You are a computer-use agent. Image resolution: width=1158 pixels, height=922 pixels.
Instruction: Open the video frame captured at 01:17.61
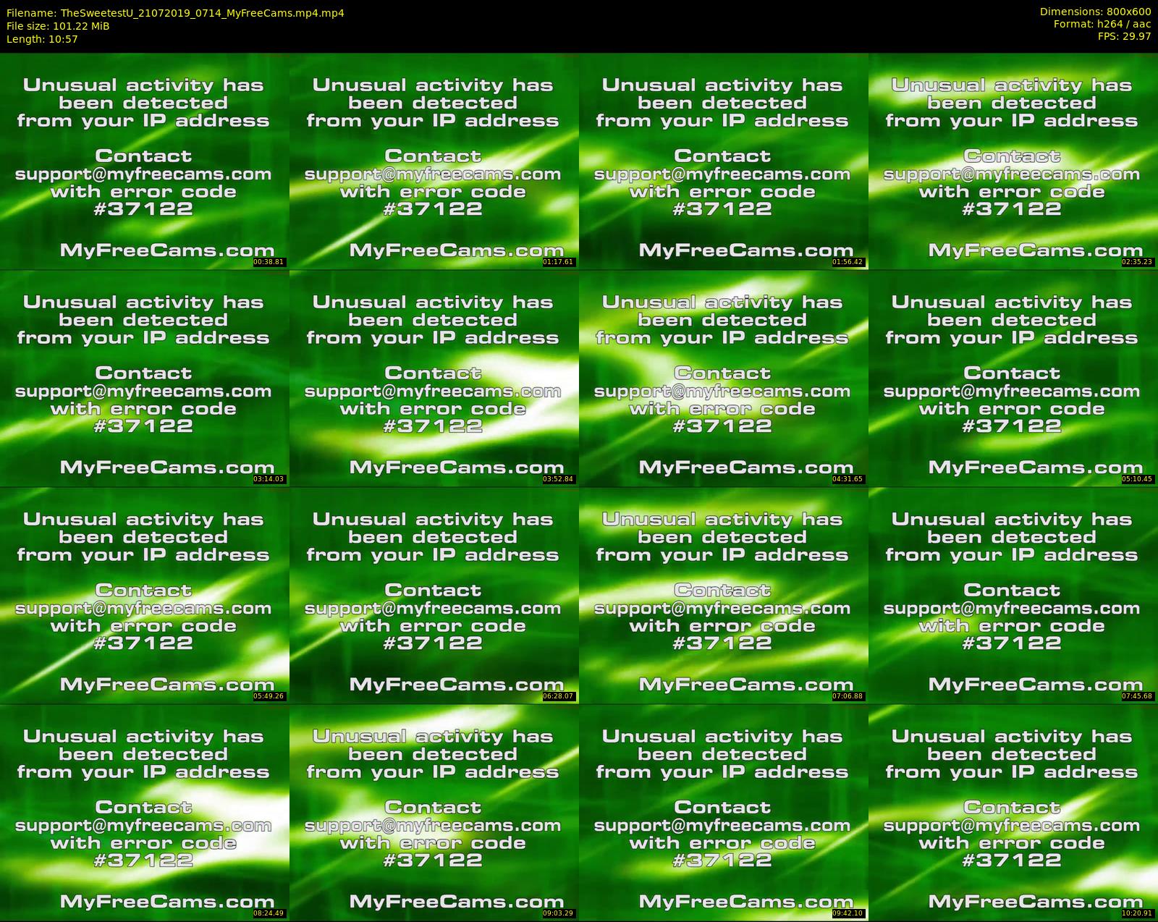[434, 161]
